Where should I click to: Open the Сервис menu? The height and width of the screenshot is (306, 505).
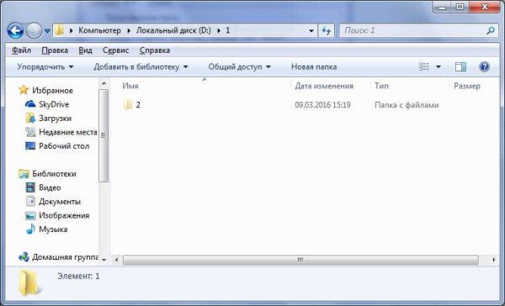click(115, 50)
